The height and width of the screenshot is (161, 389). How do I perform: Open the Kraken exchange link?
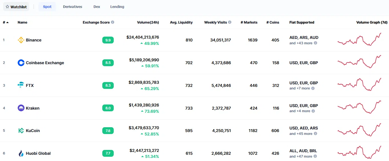coord(33,108)
